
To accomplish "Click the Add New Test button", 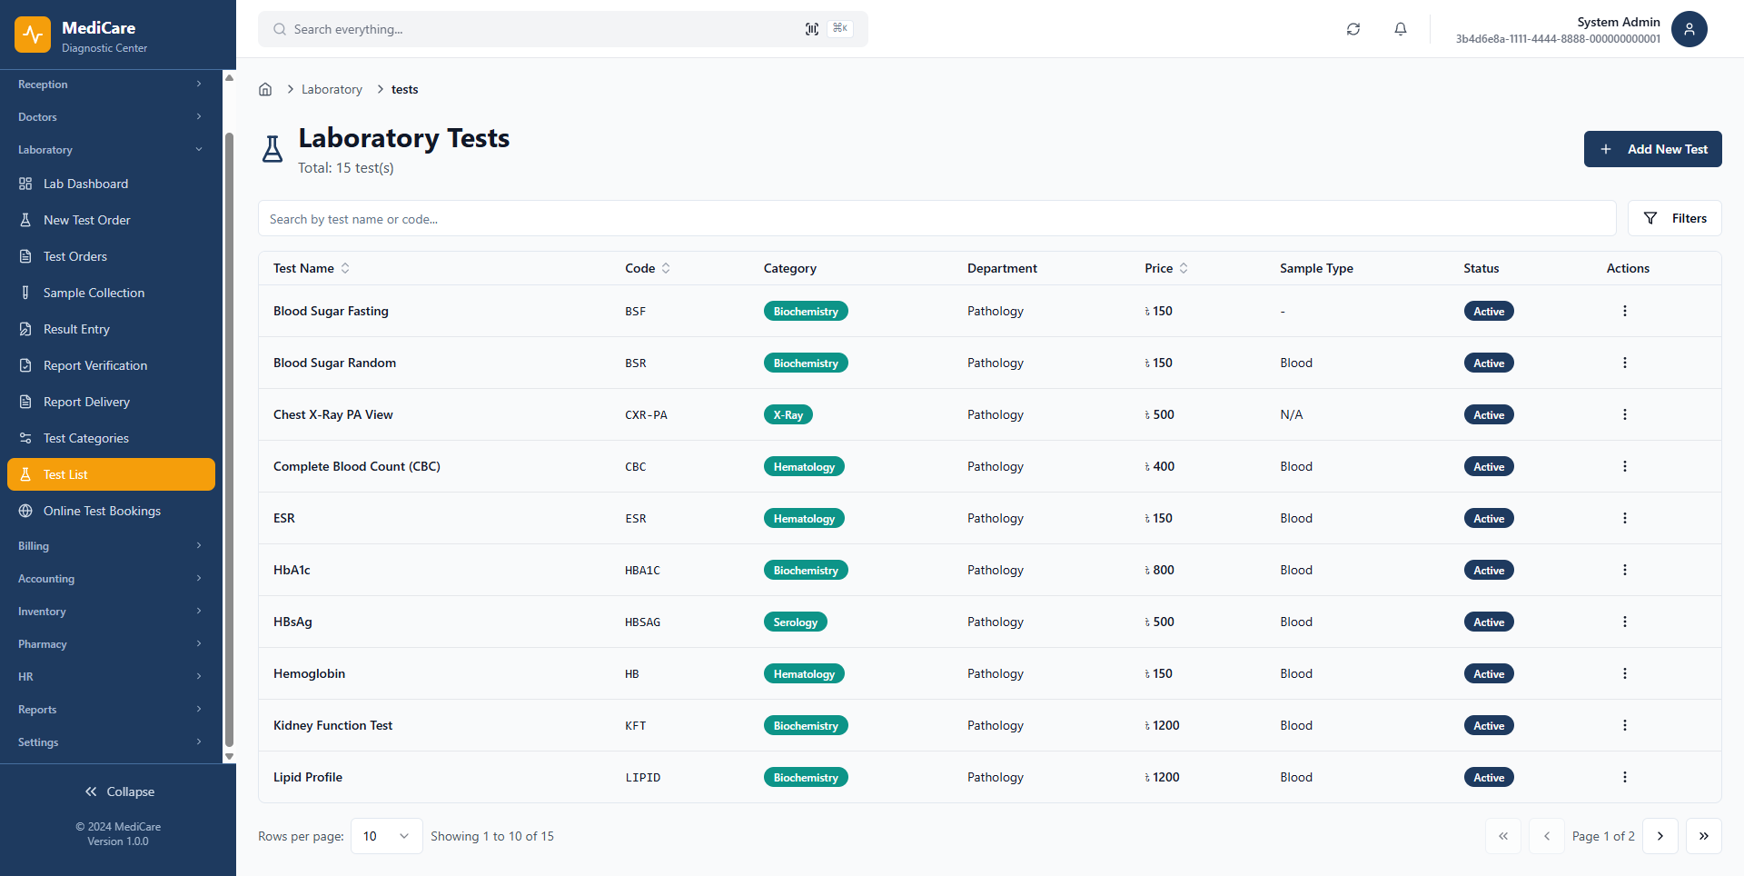I will coord(1652,149).
